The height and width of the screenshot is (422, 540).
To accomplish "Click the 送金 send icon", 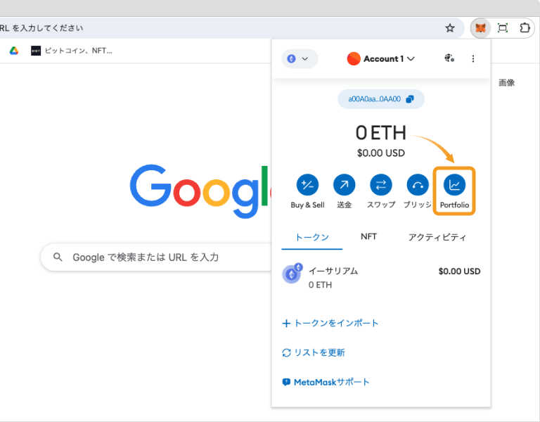I will pos(344,185).
